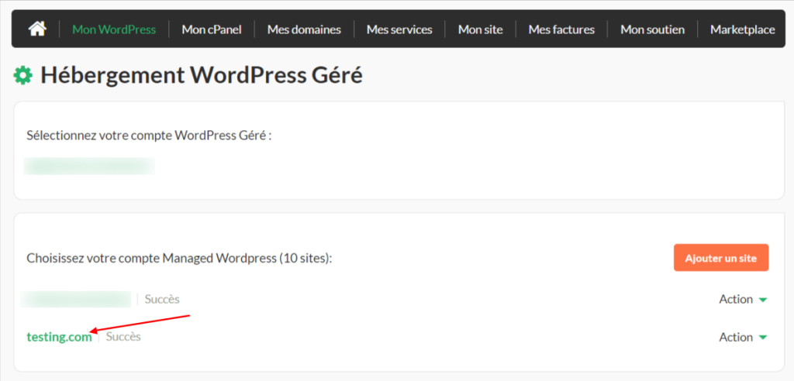The height and width of the screenshot is (381, 794).
Task: Open the Mon cPanel menu
Action: [x=212, y=30]
